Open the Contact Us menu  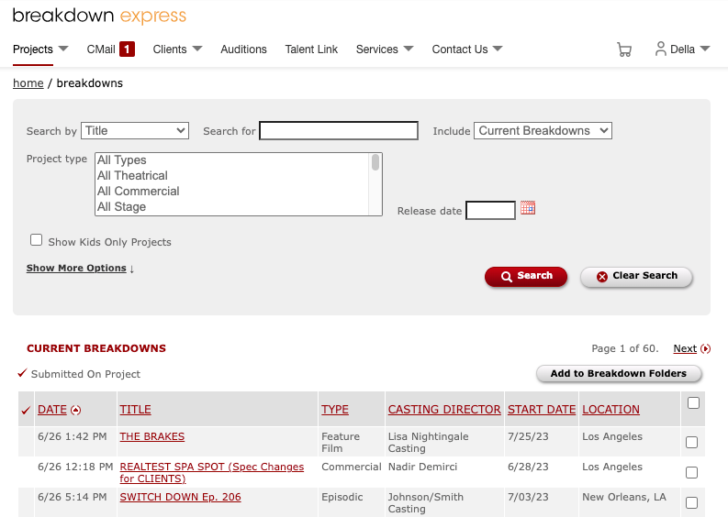460,49
